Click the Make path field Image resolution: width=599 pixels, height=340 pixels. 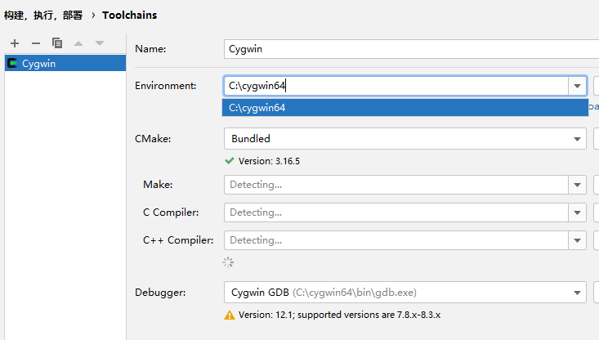pyautogui.click(x=396, y=185)
